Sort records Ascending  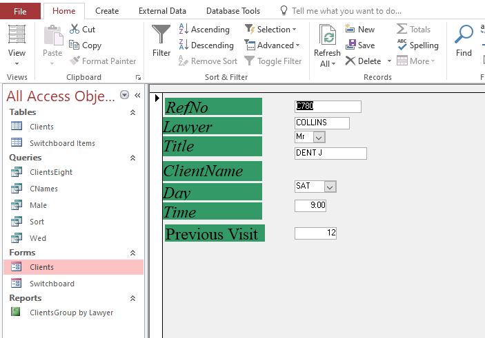[x=204, y=30]
